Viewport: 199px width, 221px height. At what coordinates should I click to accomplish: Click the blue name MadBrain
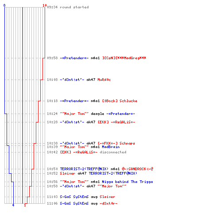pos(111,147)
